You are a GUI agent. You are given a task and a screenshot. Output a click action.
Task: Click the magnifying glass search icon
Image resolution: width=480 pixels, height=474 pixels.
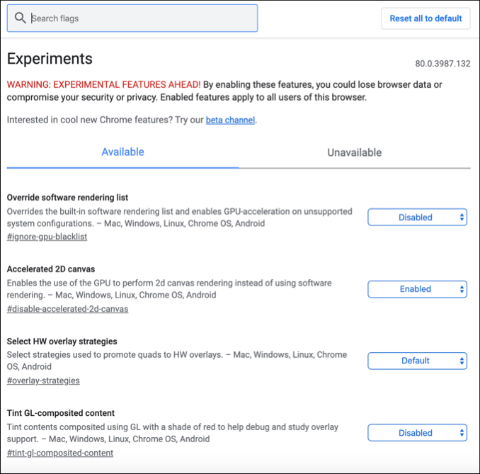point(20,18)
